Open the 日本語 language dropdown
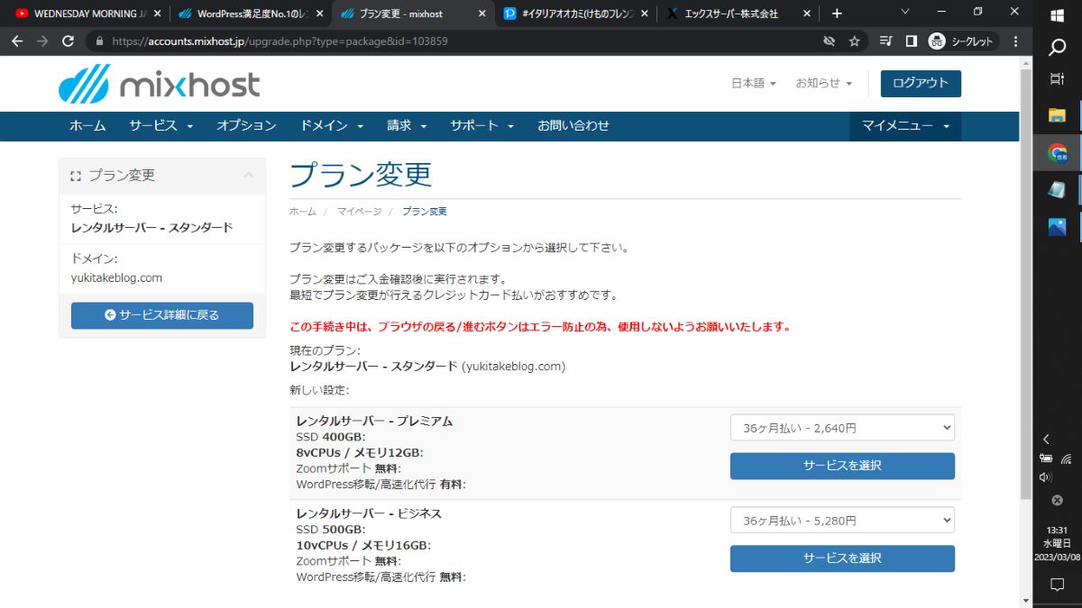Viewport: 1082px width, 608px height. click(753, 83)
